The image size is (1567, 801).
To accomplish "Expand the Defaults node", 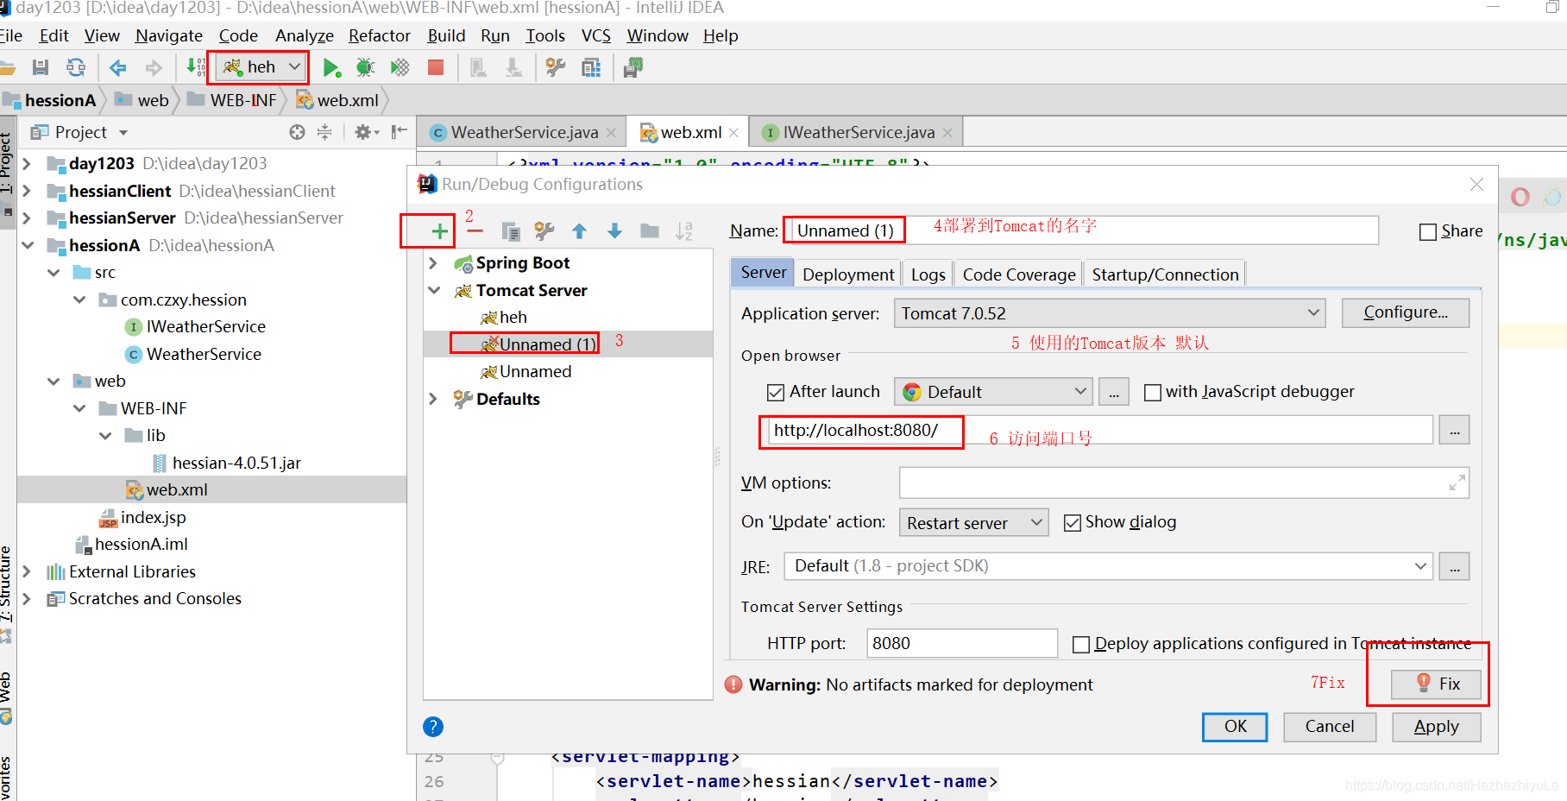I will click(x=434, y=399).
